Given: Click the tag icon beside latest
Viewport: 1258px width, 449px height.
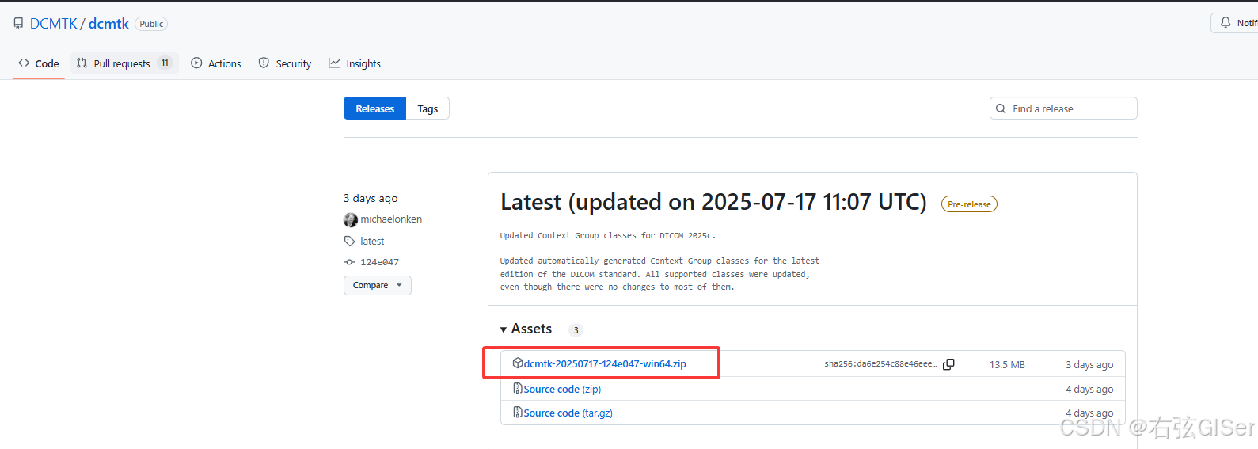Looking at the screenshot, I should coord(349,241).
